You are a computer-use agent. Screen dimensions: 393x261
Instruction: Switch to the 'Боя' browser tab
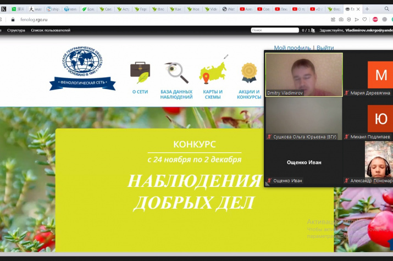(x=88, y=9)
